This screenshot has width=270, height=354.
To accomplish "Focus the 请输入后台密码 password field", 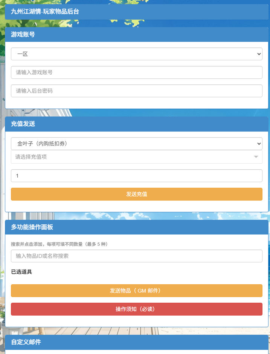I will (x=136, y=91).
